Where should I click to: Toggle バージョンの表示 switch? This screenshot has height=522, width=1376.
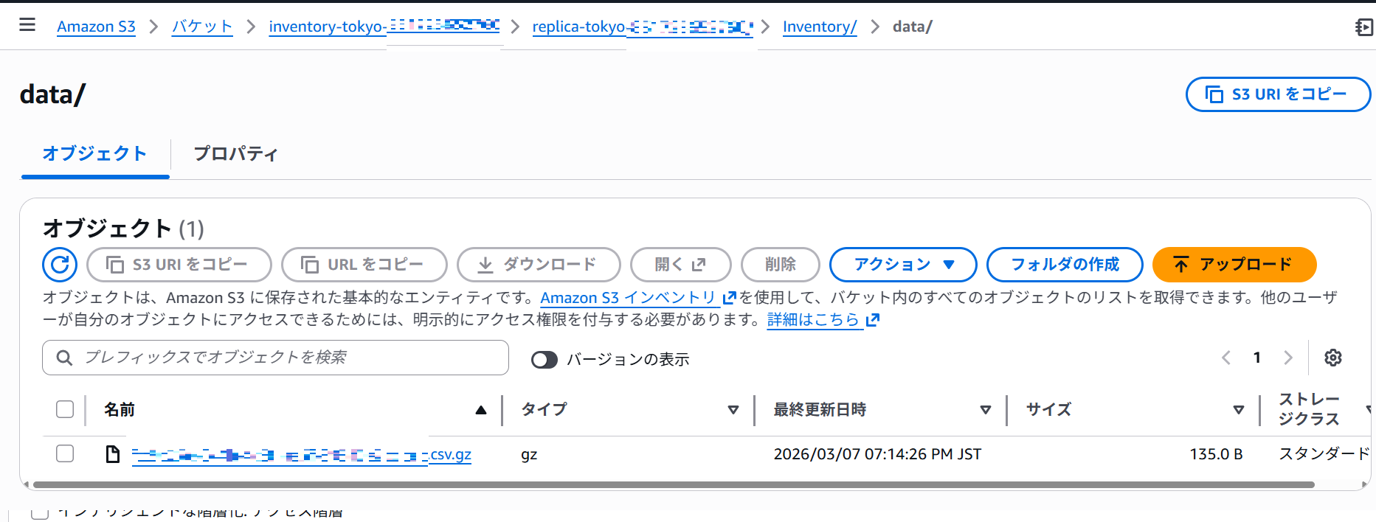(x=544, y=359)
